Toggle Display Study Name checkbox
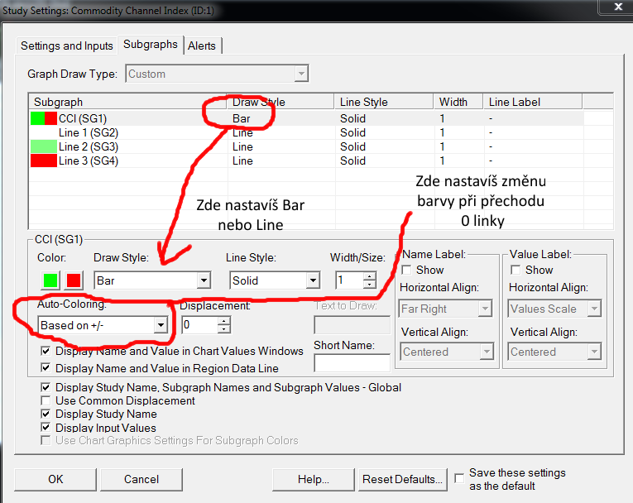 click(46, 414)
